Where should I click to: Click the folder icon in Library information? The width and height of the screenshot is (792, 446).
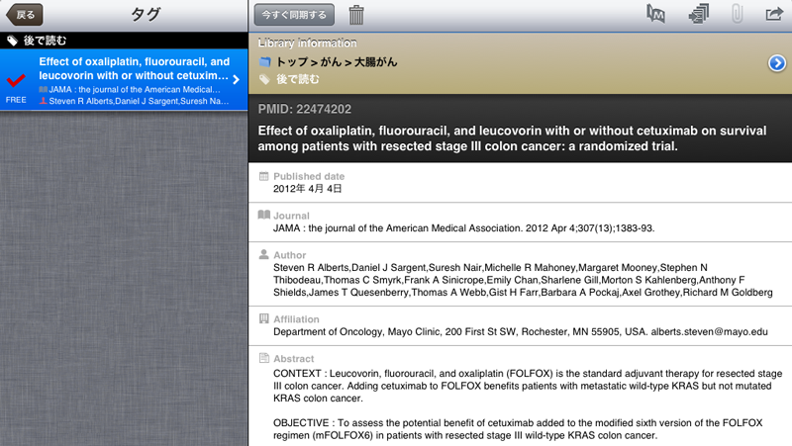(x=264, y=62)
